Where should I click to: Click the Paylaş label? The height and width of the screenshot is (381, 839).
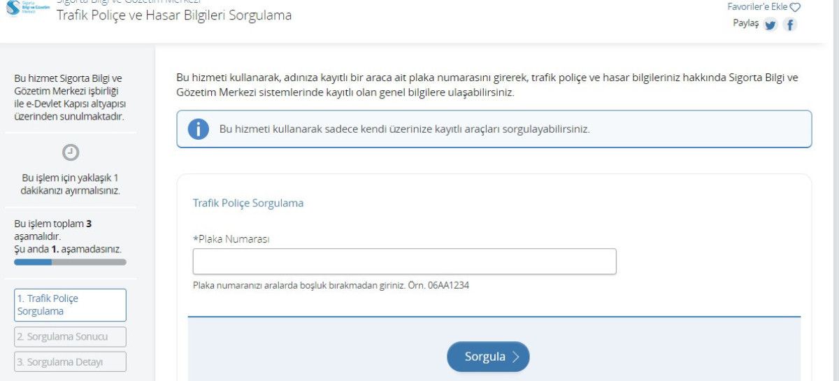click(745, 23)
